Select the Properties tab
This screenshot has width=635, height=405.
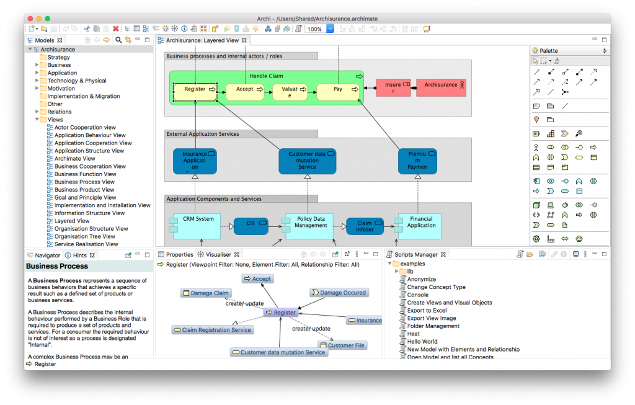pyautogui.click(x=180, y=254)
